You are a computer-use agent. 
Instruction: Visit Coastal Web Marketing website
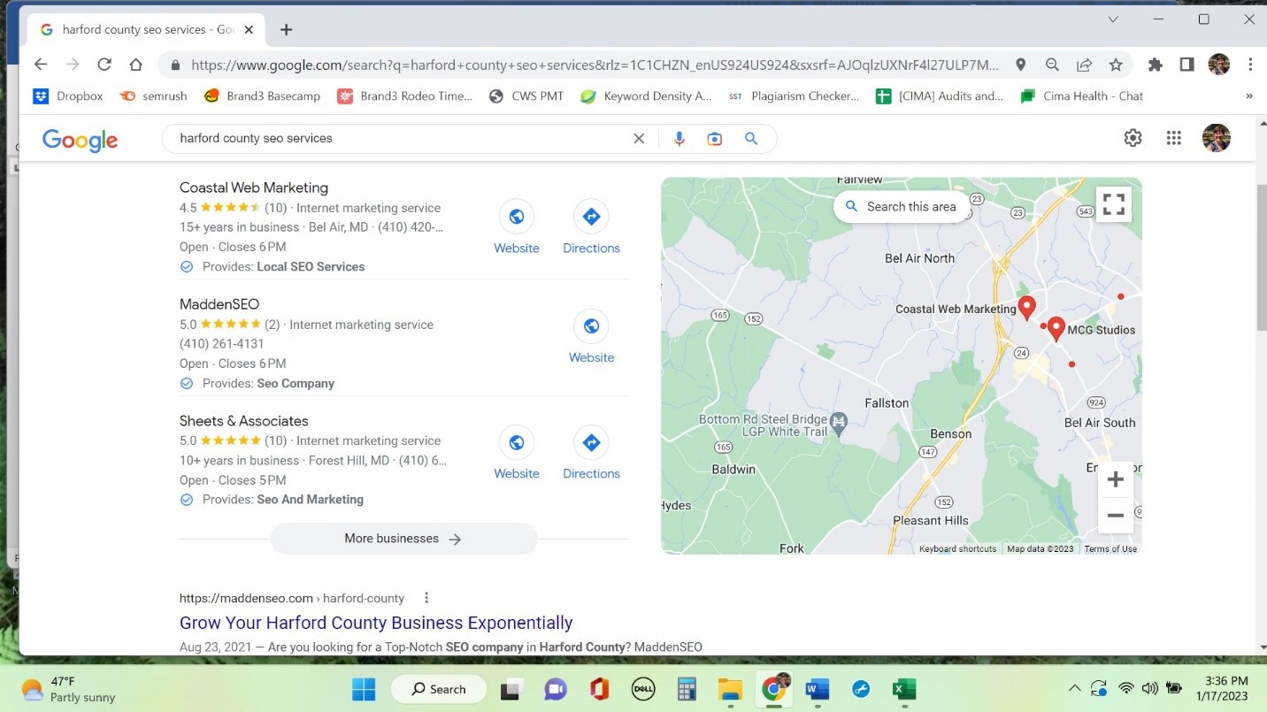click(x=517, y=227)
